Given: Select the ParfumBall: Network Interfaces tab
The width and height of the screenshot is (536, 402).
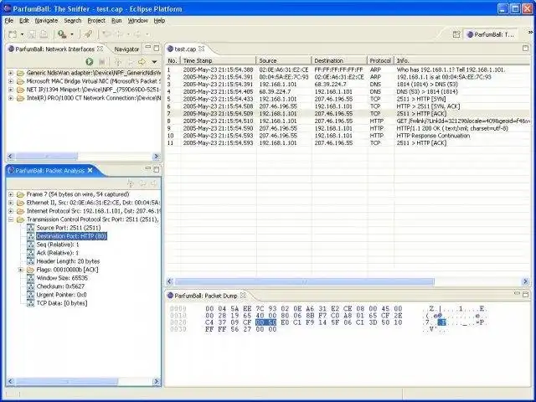Looking at the screenshot, I should [x=54, y=49].
